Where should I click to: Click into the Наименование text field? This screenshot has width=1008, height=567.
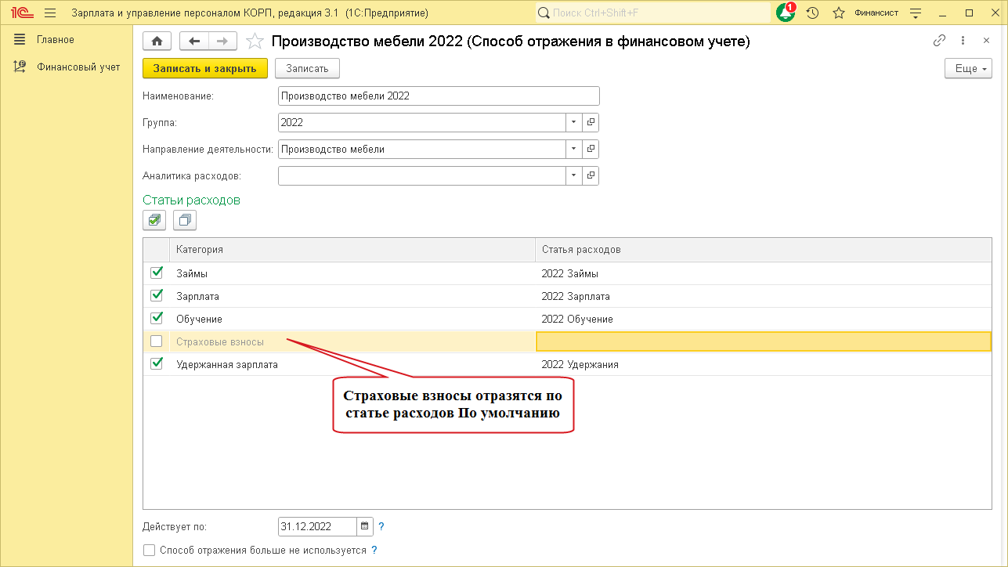tap(439, 96)
